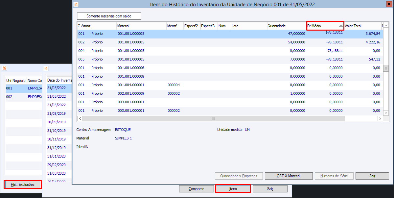Click the Itens button
This screenshot has width=394, height=198.
pos(233,189)
